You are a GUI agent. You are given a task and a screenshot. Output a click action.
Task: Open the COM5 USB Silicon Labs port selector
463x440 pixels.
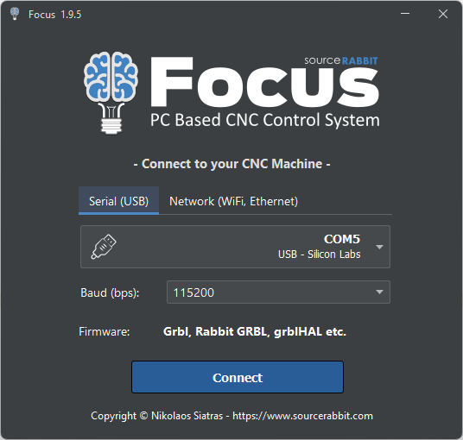pos(235,247)
